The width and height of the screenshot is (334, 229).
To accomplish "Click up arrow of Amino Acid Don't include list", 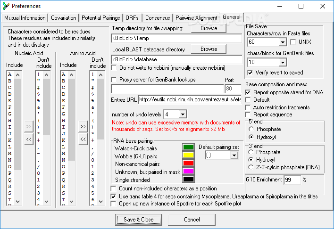I will pyautogui.click(x=101, y=75).
